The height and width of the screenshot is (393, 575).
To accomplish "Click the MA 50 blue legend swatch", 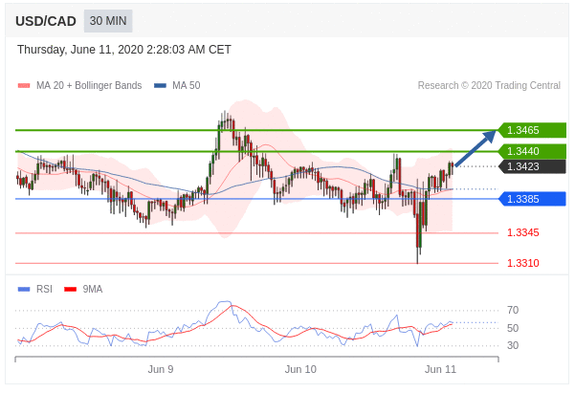I will (160, 86).
